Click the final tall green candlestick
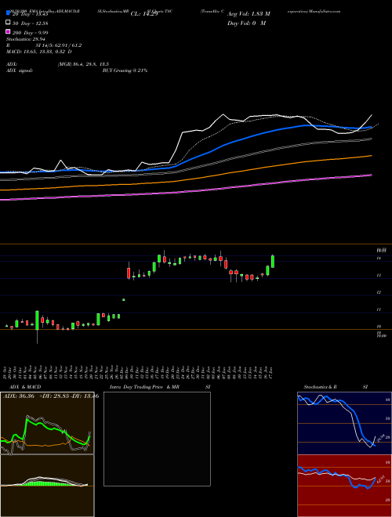392x517 pixels. (x=273, y=261)
